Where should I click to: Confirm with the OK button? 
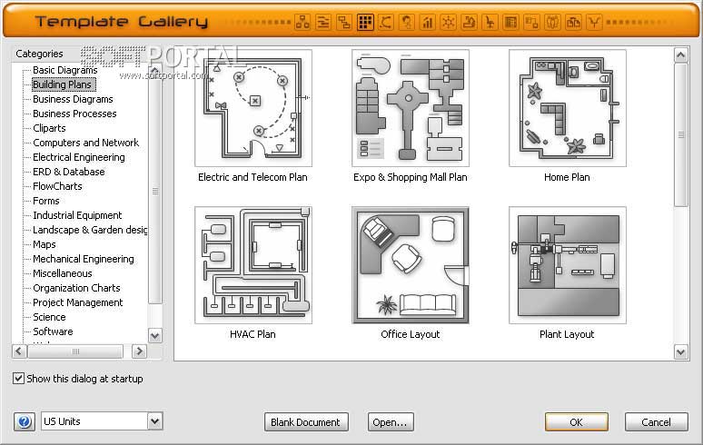[x=576, y=422]
